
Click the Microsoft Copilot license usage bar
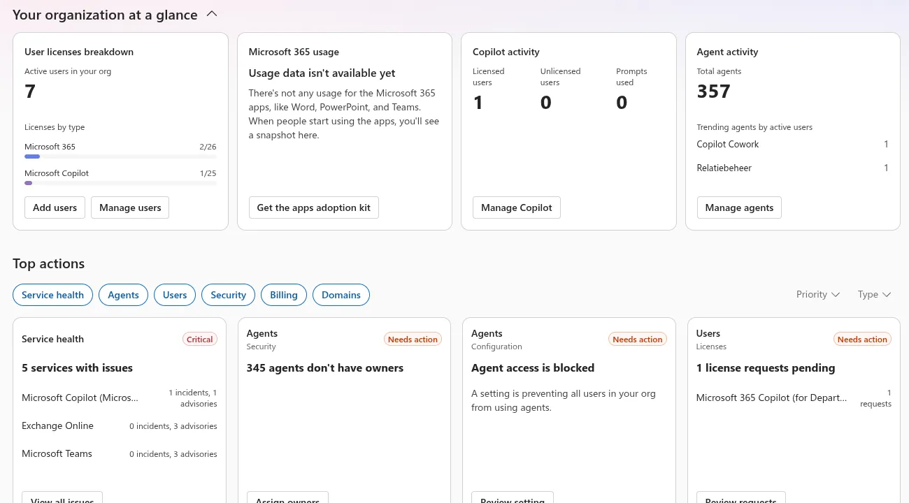pyautogui.click(x=120, y=183)
